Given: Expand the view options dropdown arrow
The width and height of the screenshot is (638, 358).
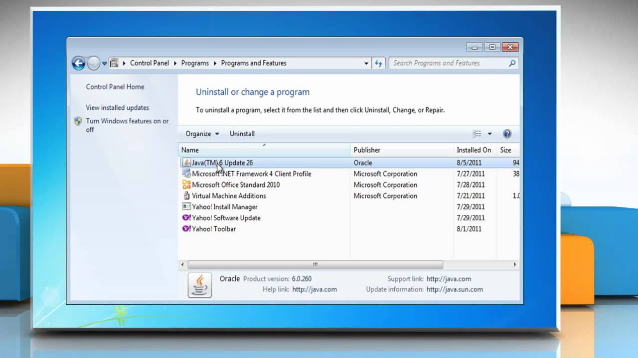Looking at the screenshot, I should (x=489, y=134).
